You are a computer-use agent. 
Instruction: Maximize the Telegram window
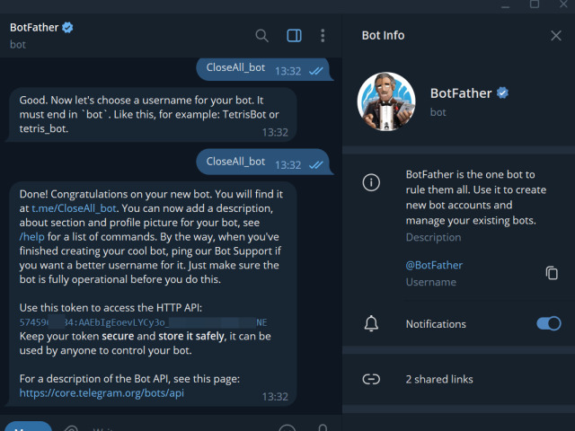point(535,4)
